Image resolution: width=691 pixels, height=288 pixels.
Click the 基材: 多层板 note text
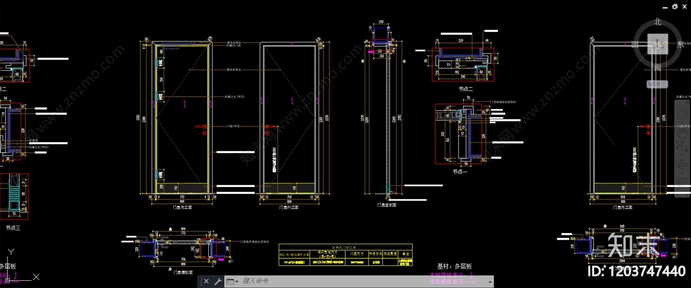click(454, 266)
